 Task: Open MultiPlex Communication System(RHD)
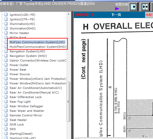tap(38, 47)
